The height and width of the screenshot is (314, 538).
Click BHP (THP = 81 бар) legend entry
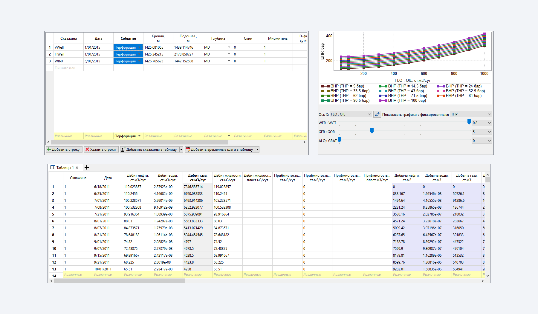tap(459, 96)
